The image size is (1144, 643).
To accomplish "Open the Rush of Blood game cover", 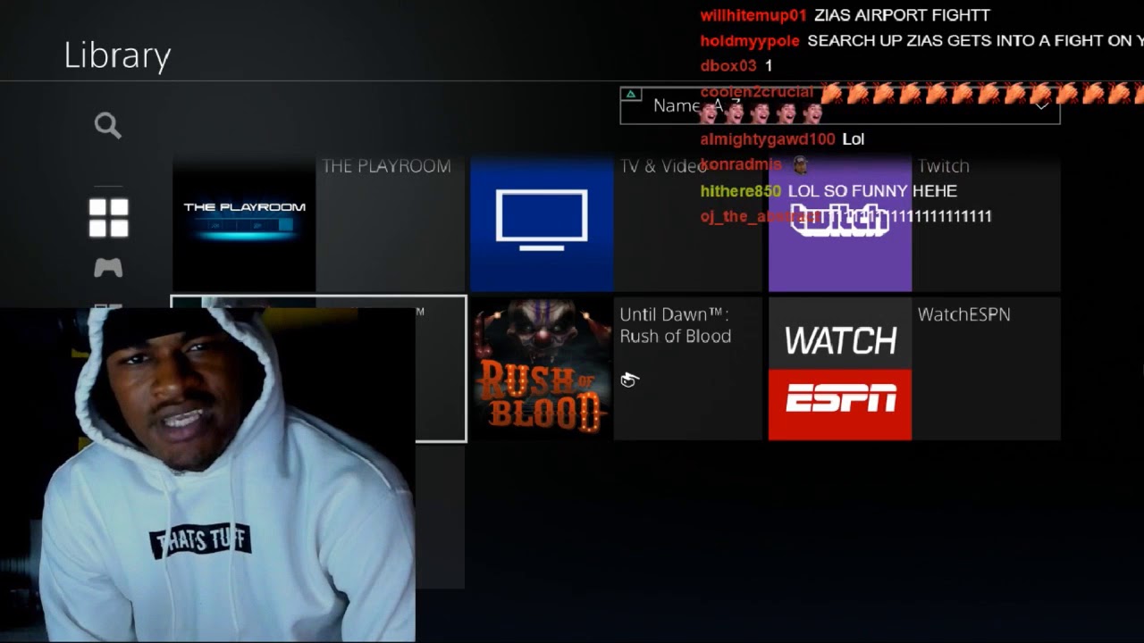I will [542, 369].
